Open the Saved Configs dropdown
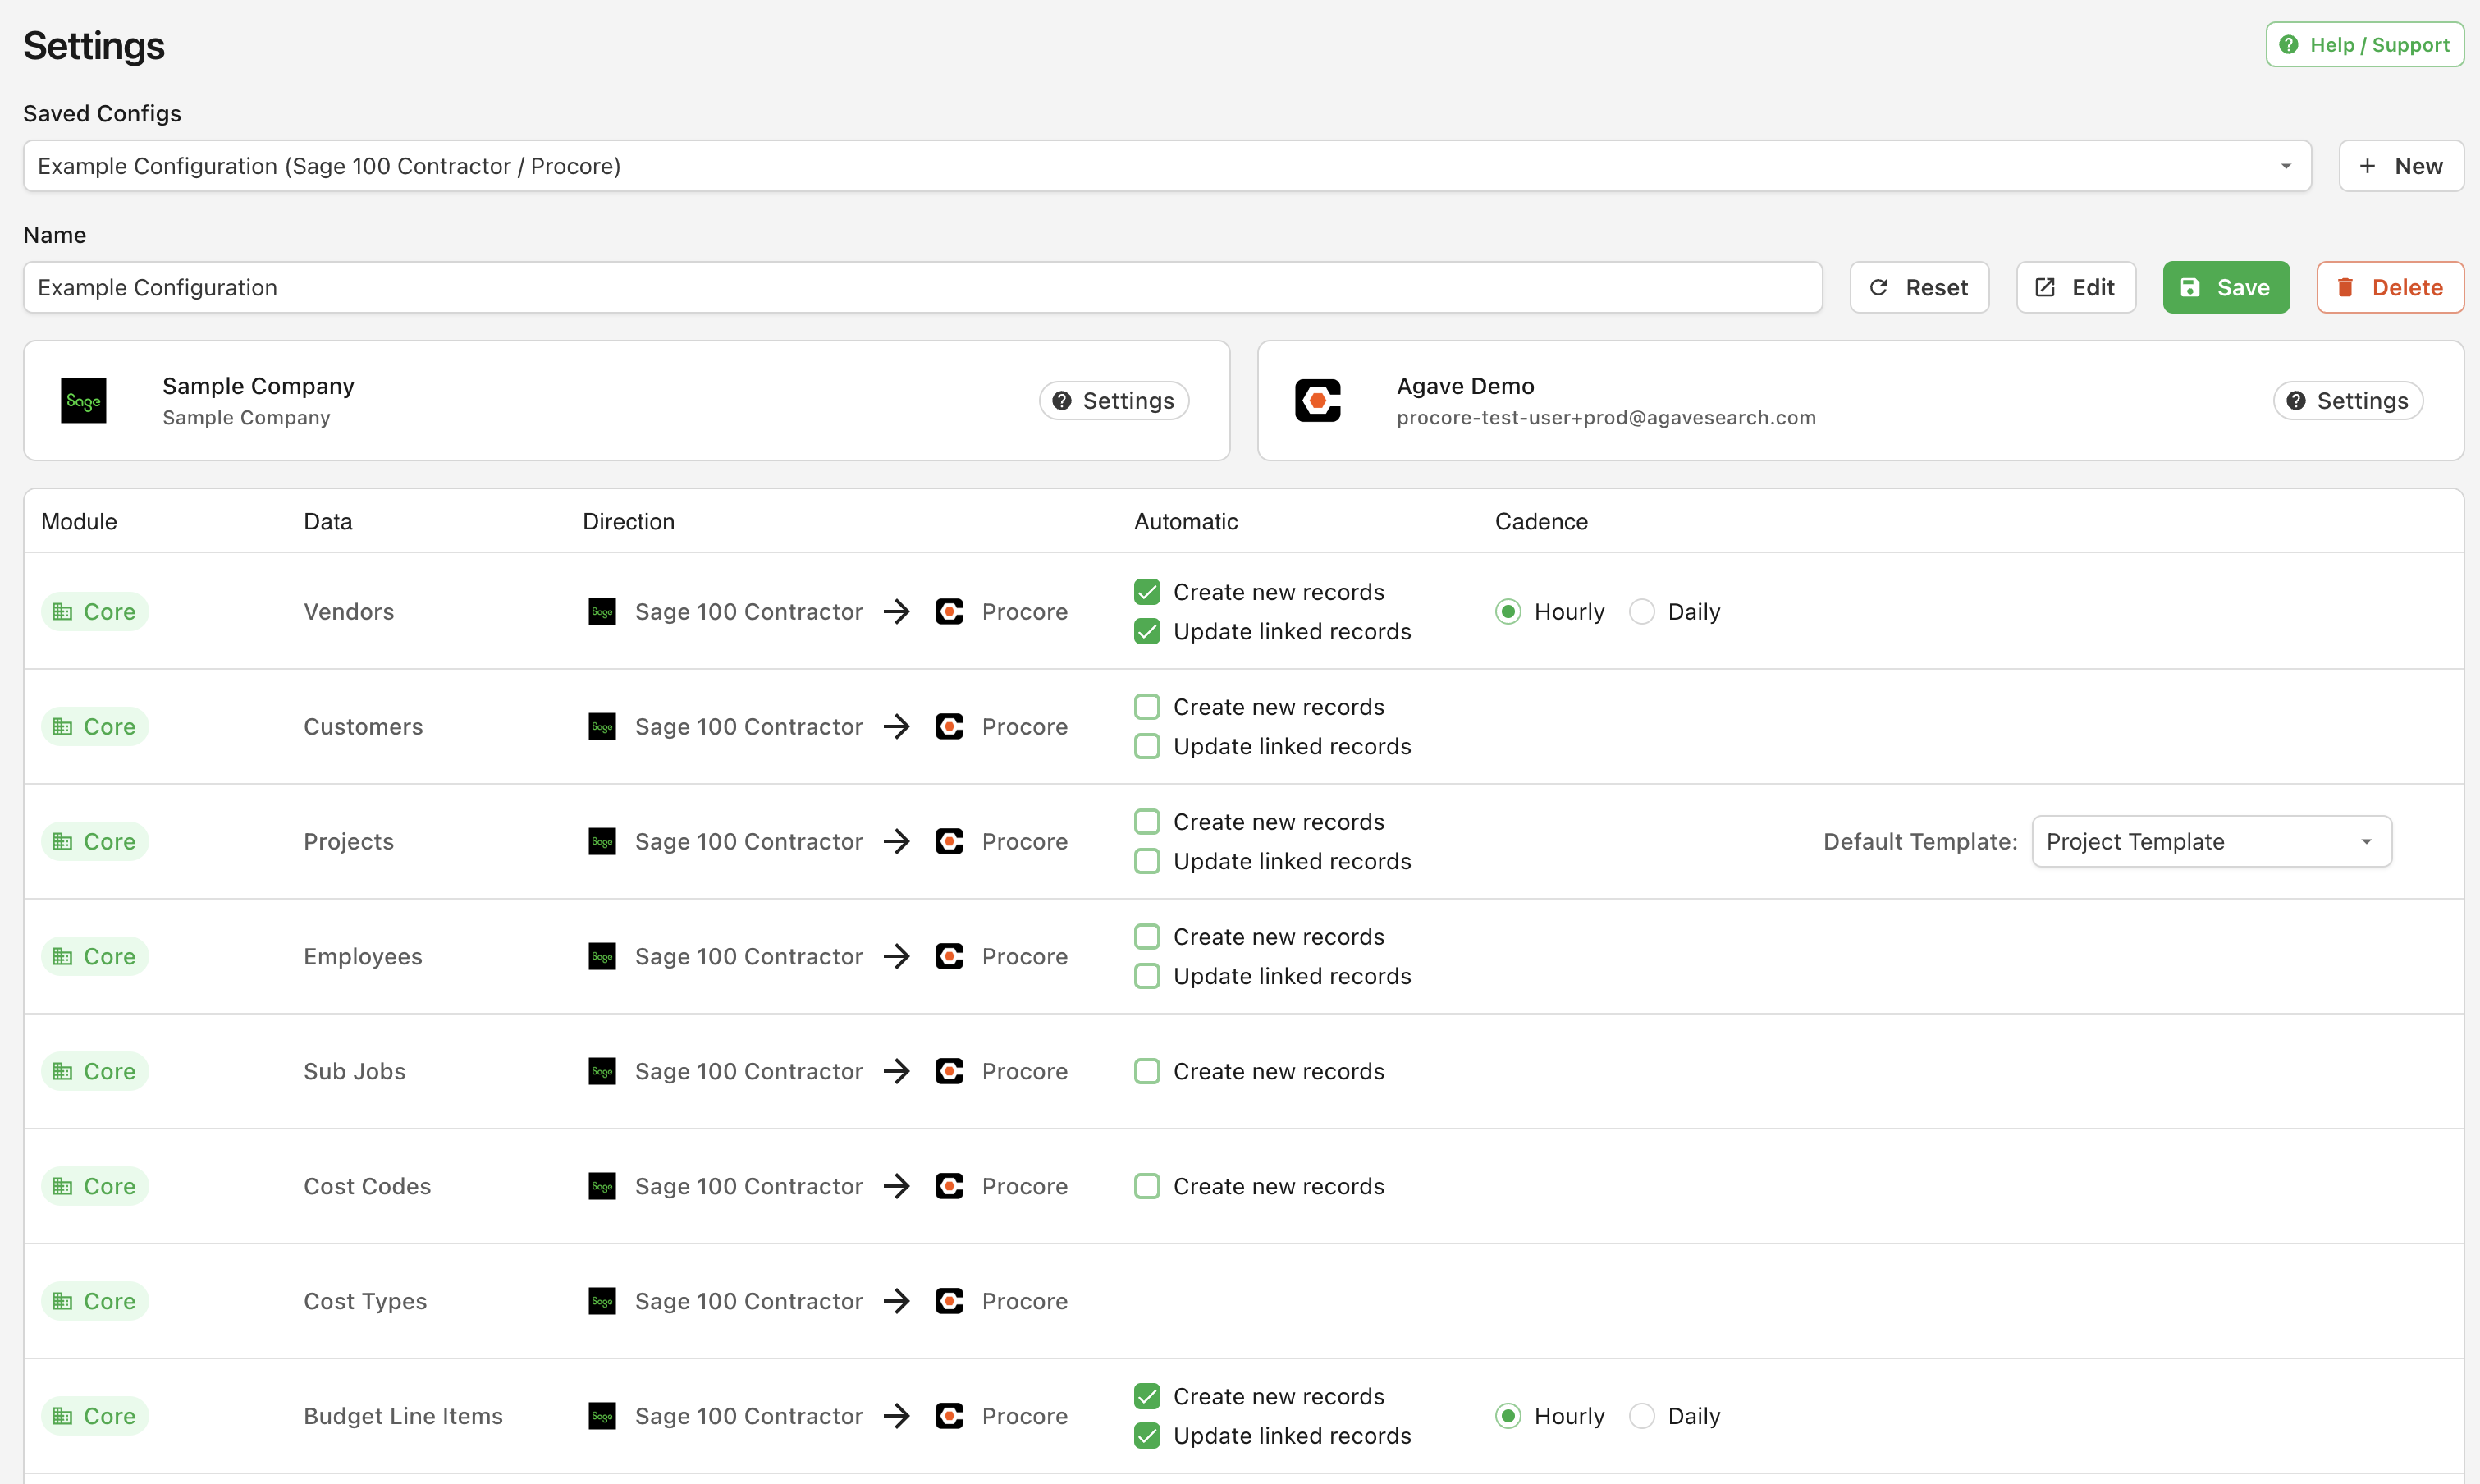This screenshot has height=1484, width=2480. pyautogui.click(x=1166, y=166)
